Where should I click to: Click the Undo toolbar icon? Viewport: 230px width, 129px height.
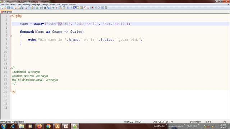37,8
